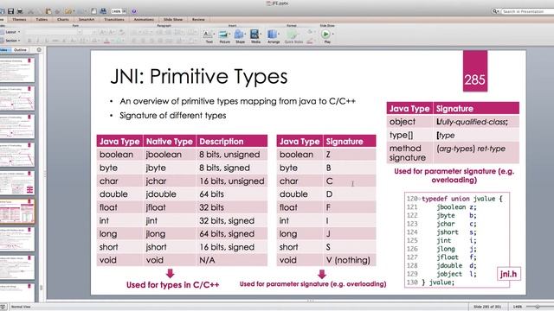
Task: Click the 'V (nothing)' signature cell
Action: coord(350,260)
